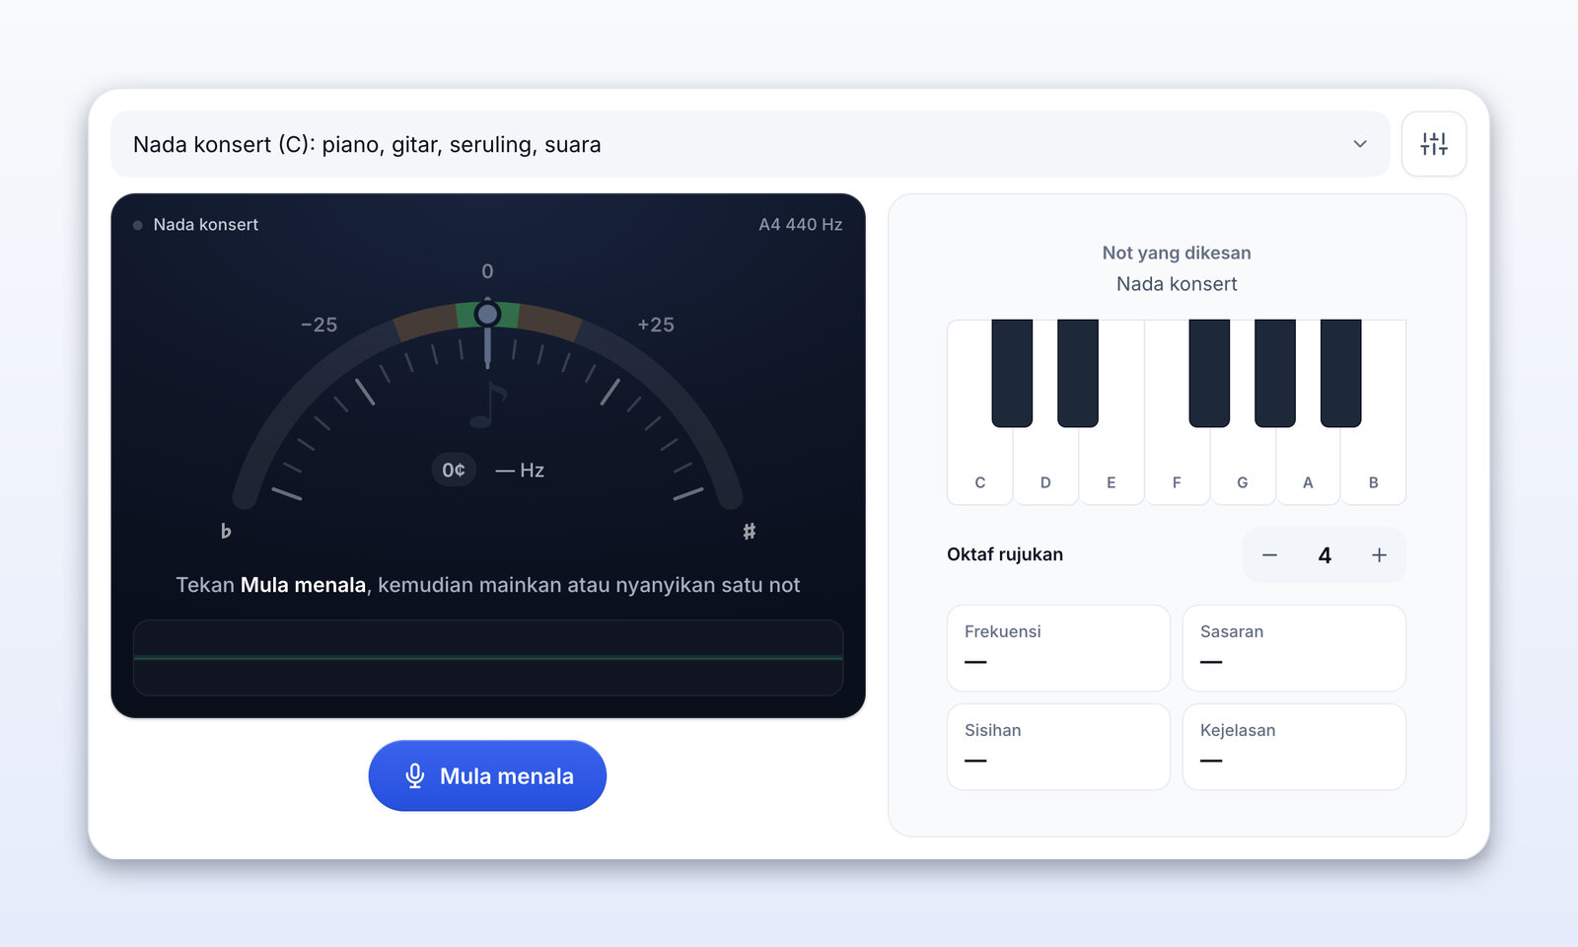The image size is (1578, 947).
Task: Click the Frekuensi readout card
Action: pyautogui.click(x=1058, y=648)
